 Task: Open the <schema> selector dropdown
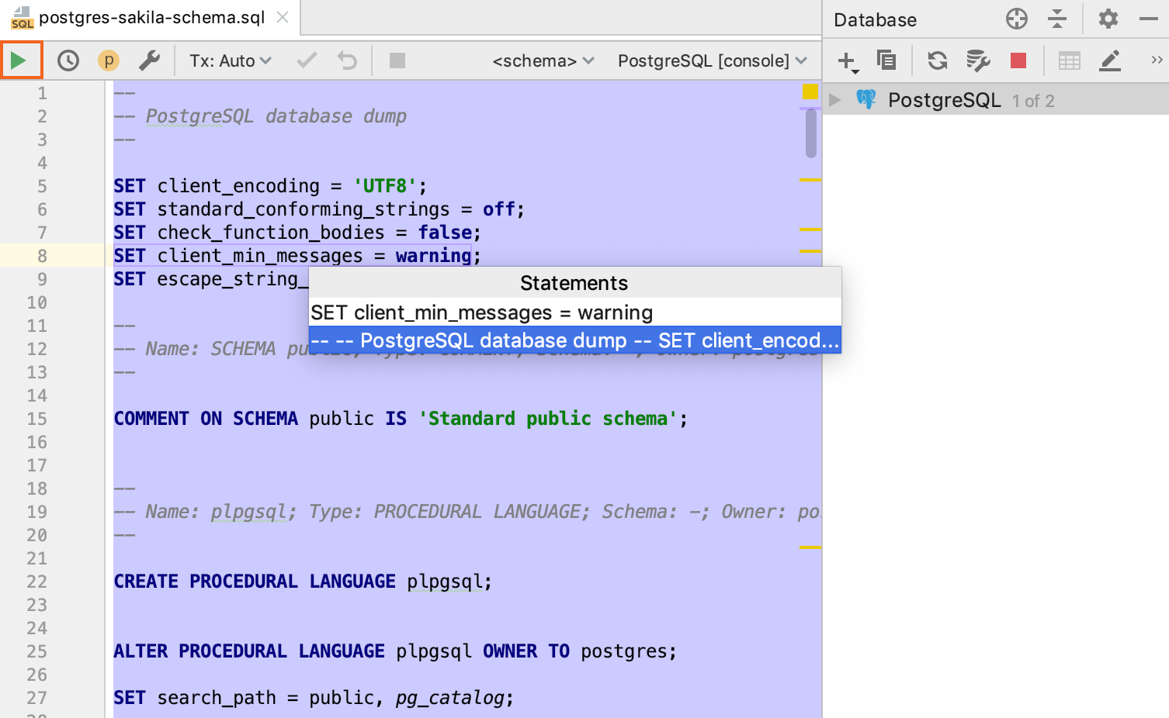click(x=543, y=60)
